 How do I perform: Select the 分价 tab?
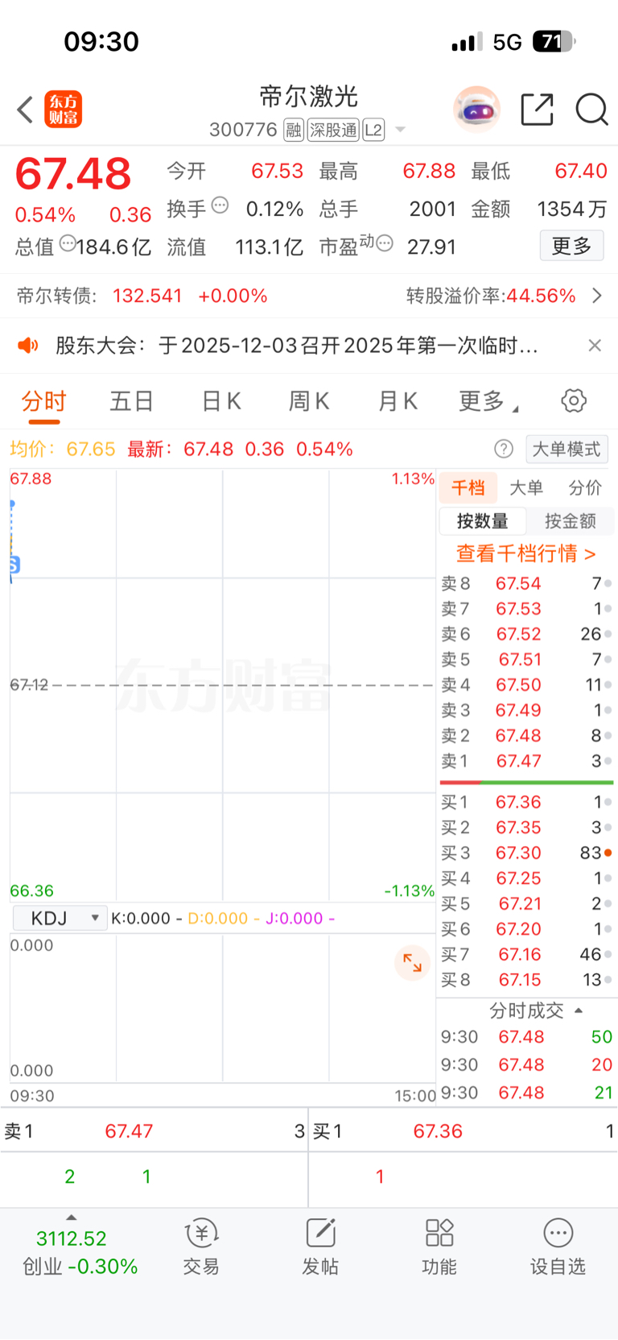point(585,487)
